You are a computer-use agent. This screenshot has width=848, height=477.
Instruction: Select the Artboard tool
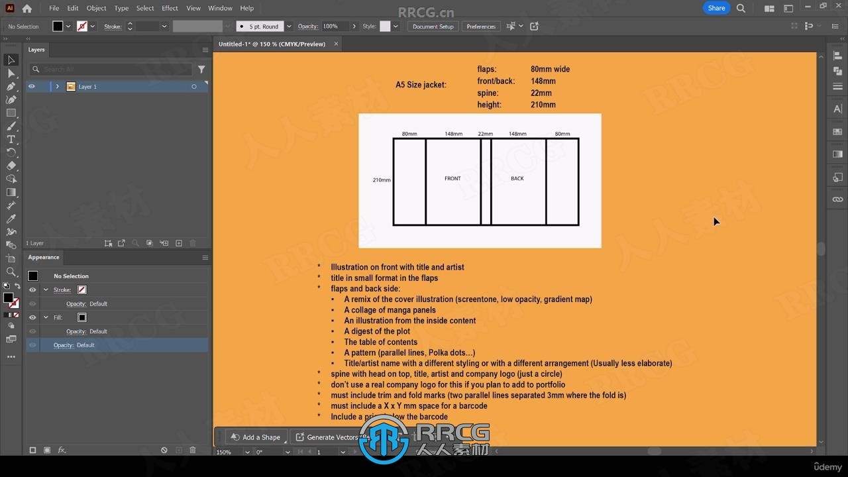coord(11,258)
